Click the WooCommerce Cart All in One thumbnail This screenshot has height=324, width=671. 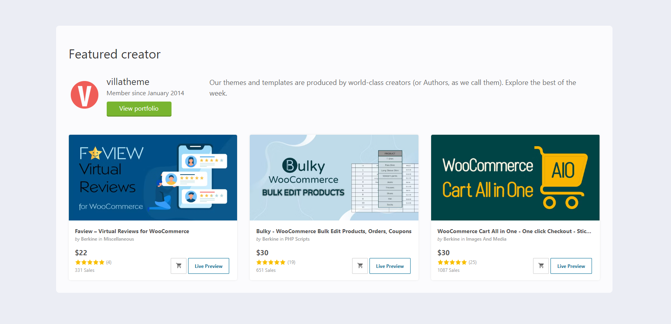pyautogui.click(x=515, y=177)
